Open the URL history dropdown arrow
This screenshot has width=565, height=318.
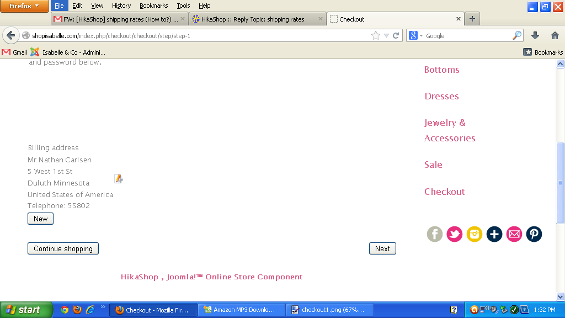pyautogui.click(x=386, y=35)
